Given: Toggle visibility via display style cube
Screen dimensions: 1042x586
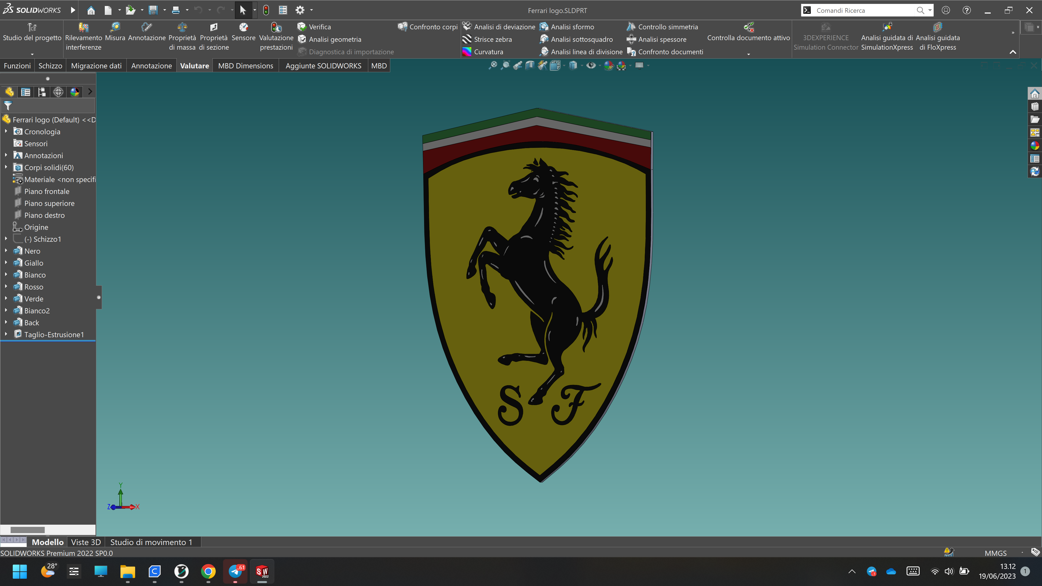Looking at the screenshot, I should pos(573,65).
